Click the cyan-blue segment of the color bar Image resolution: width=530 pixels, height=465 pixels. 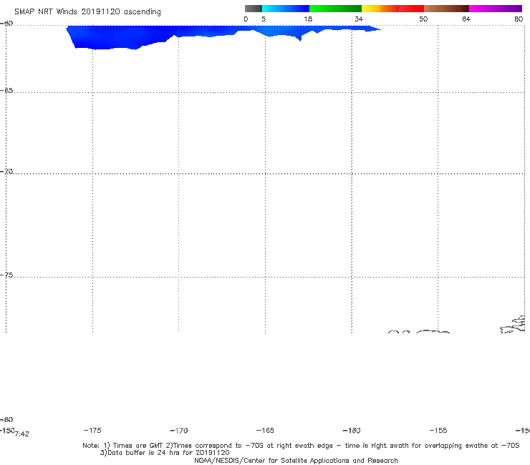pyautogui.click(x=286, y=9)
